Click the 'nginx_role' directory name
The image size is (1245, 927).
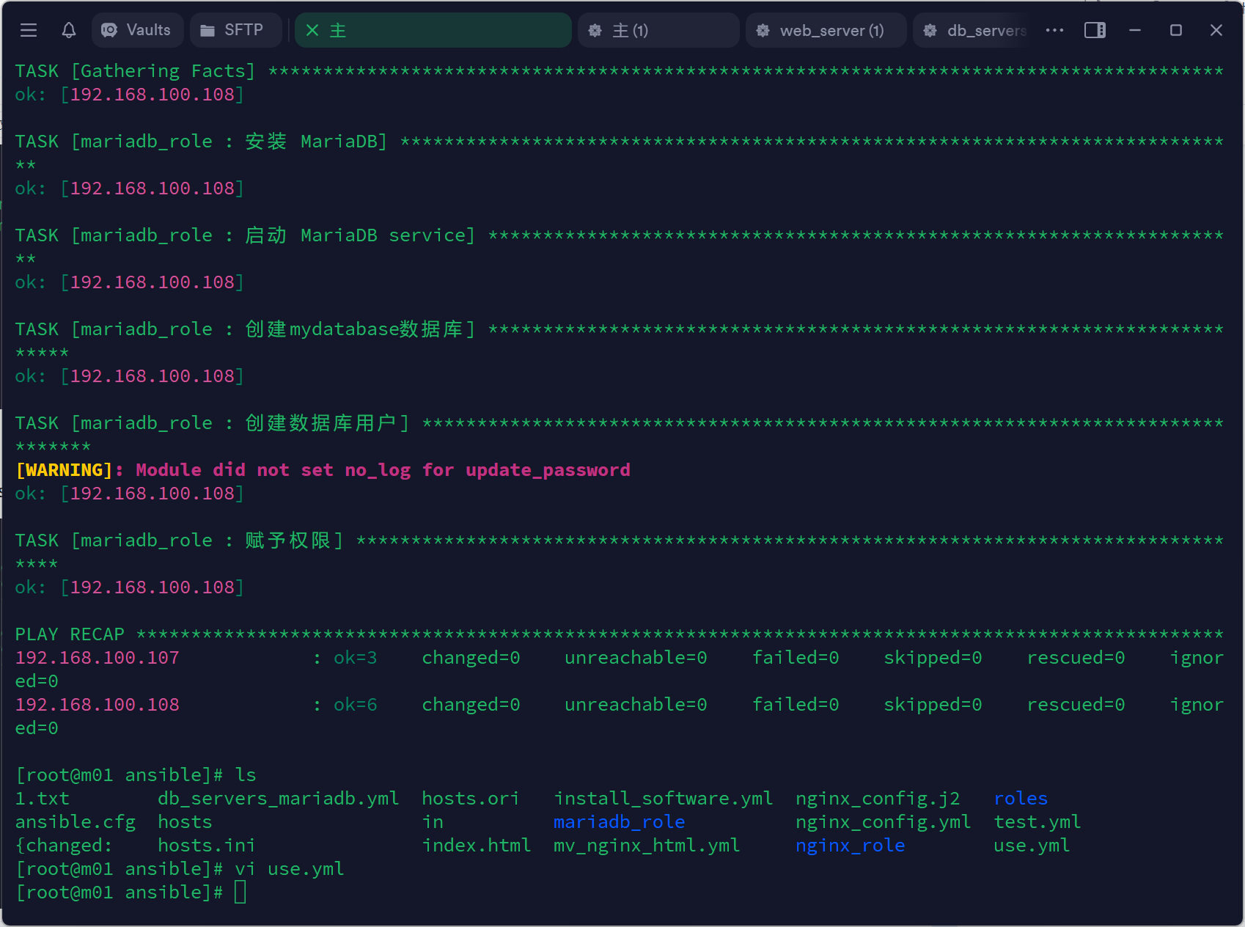[x=851, y=846]
